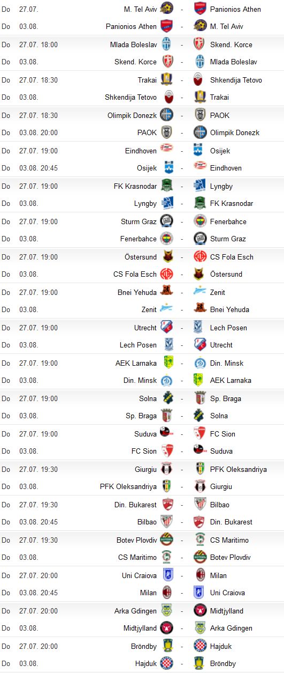
Task: Click the PAOK crest in 03.08. 20:00 row
Action: (x=166, y=132)
